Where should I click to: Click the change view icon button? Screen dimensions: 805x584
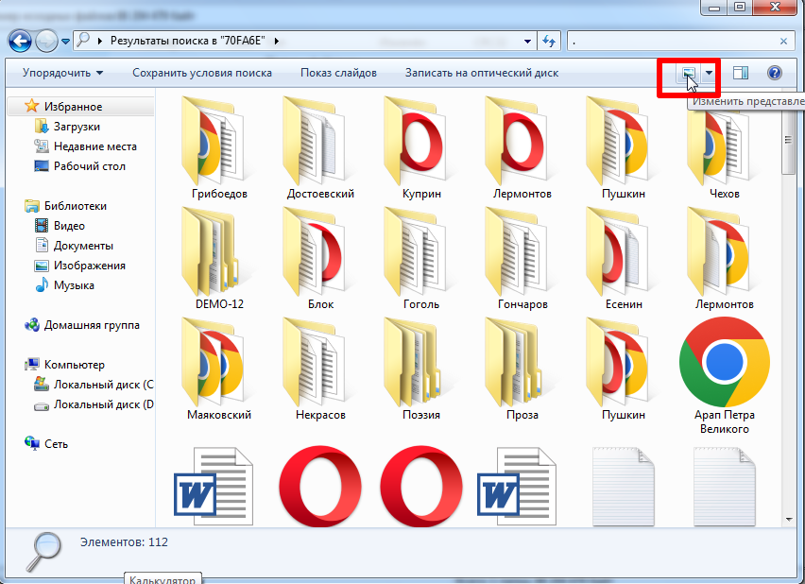point(689,73)
